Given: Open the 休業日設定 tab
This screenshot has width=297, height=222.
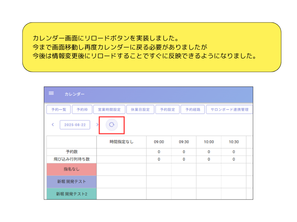Looking at the screenshot, I should coord(140,110).
